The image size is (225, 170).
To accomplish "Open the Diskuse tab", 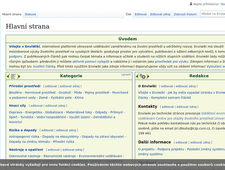I will [x=30, y=14].
